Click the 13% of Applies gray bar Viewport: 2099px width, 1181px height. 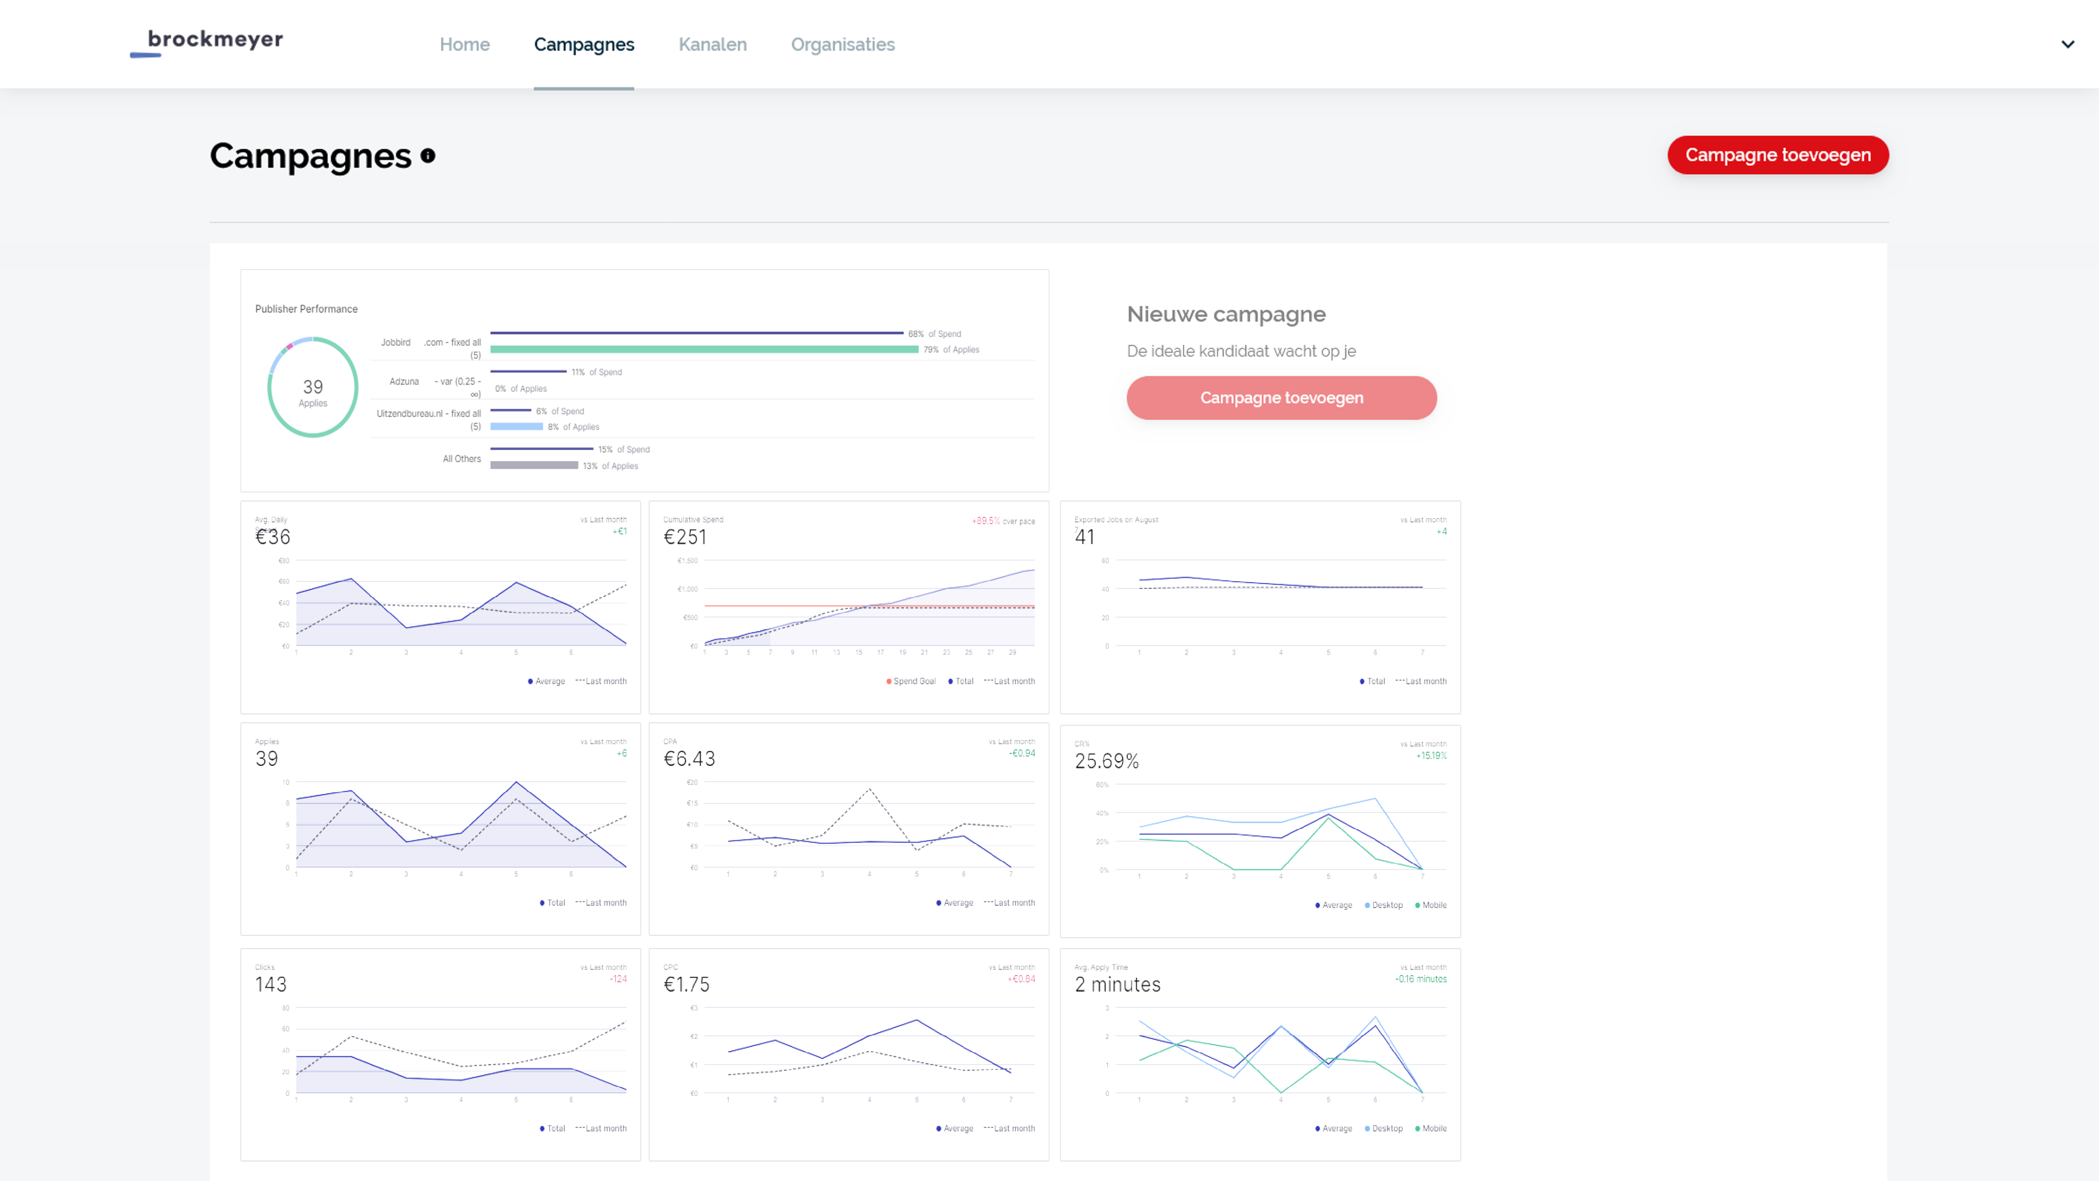point(534,465)
